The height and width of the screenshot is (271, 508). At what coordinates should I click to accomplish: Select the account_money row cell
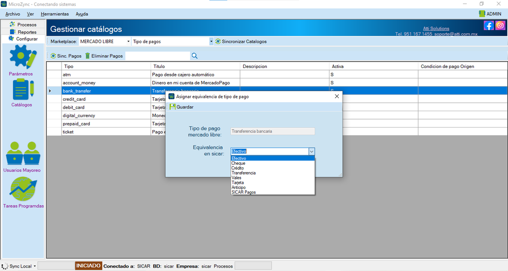pyautogui.click(x=106, y=83)
